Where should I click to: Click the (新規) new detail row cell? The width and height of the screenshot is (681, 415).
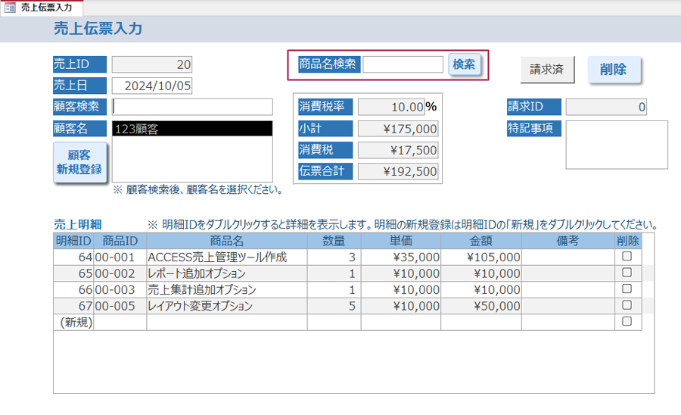(73, 322)
